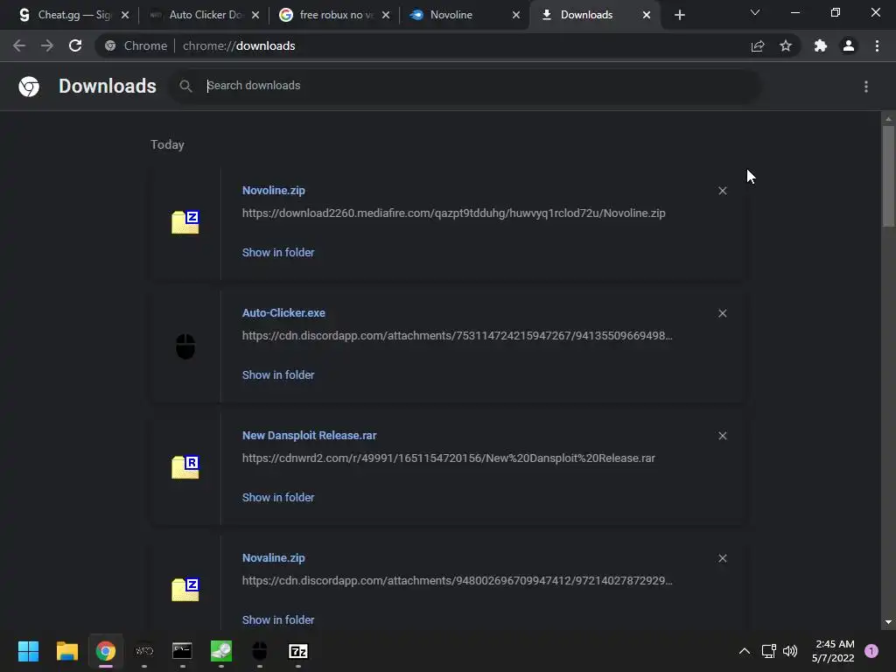Click the Novoline.zip file icon
Screen dimensions: 896x672
pyautogui.click(x=185, y=221)
